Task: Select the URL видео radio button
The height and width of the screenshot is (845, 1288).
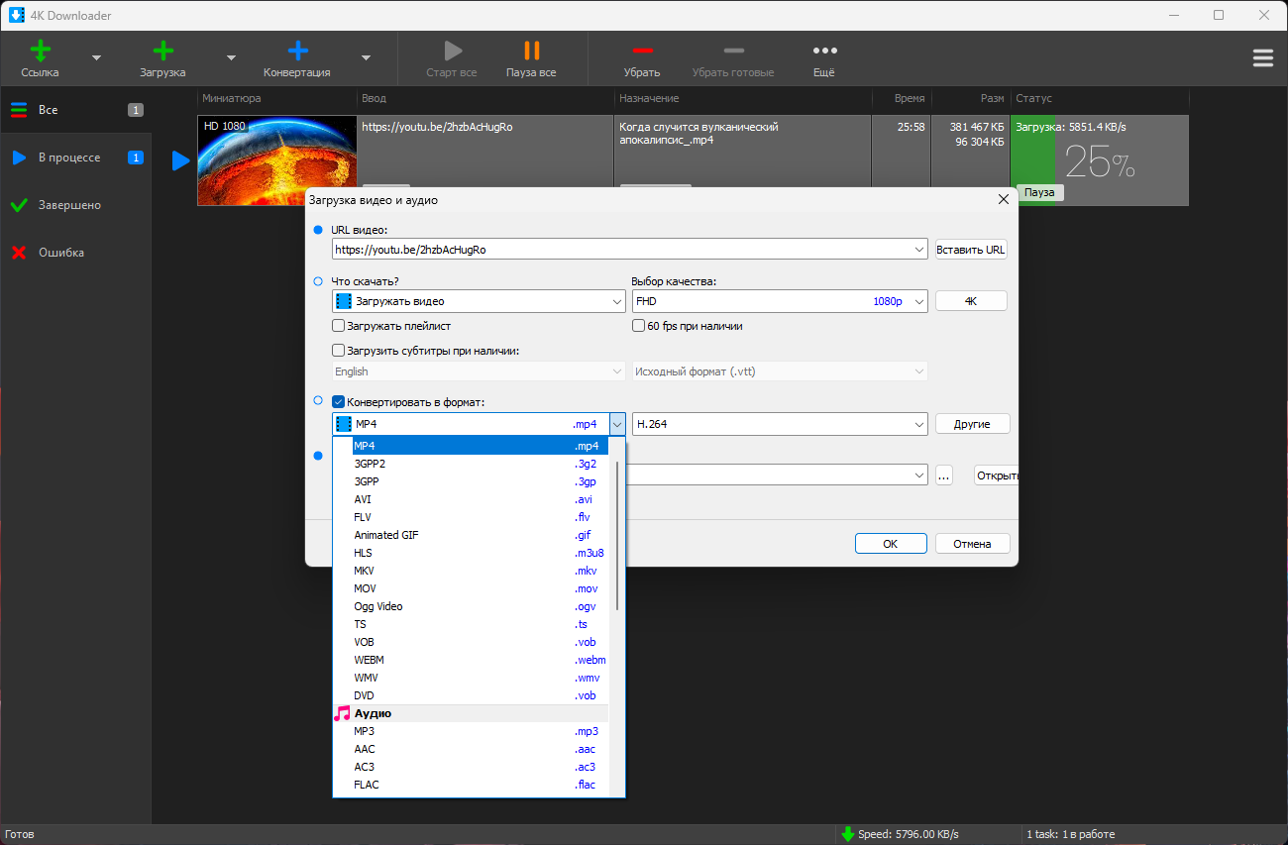Action: [318, 230]
